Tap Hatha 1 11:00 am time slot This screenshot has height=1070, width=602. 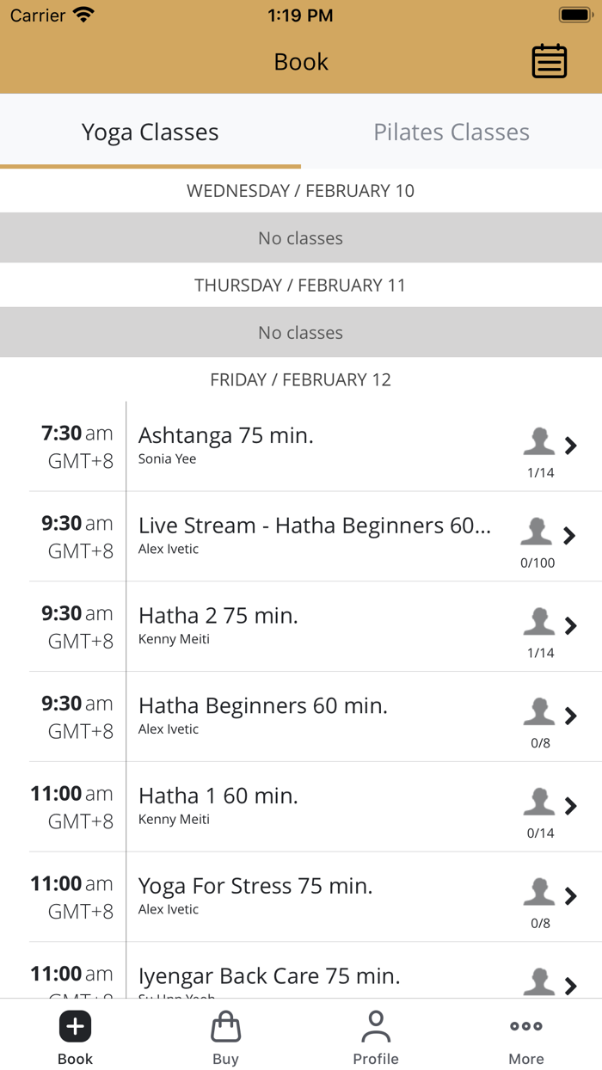(72, 807)
